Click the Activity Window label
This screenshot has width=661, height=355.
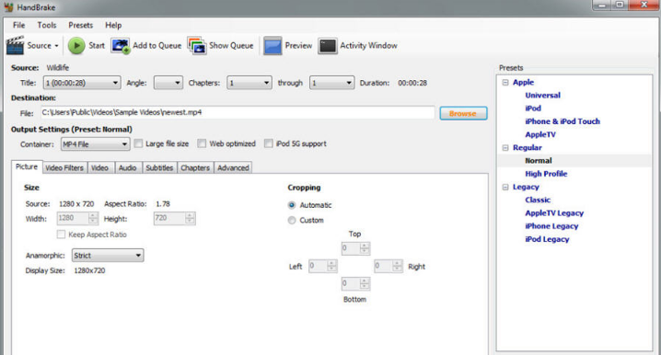pos(368,45)
